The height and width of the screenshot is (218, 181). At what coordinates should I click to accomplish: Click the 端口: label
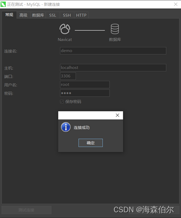coord(9,76)
